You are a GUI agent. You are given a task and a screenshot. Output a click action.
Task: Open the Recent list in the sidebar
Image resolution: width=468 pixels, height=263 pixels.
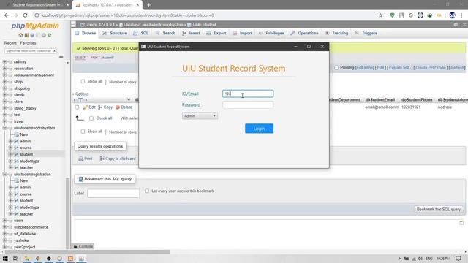pyautogui.click(x=10, y=43)
